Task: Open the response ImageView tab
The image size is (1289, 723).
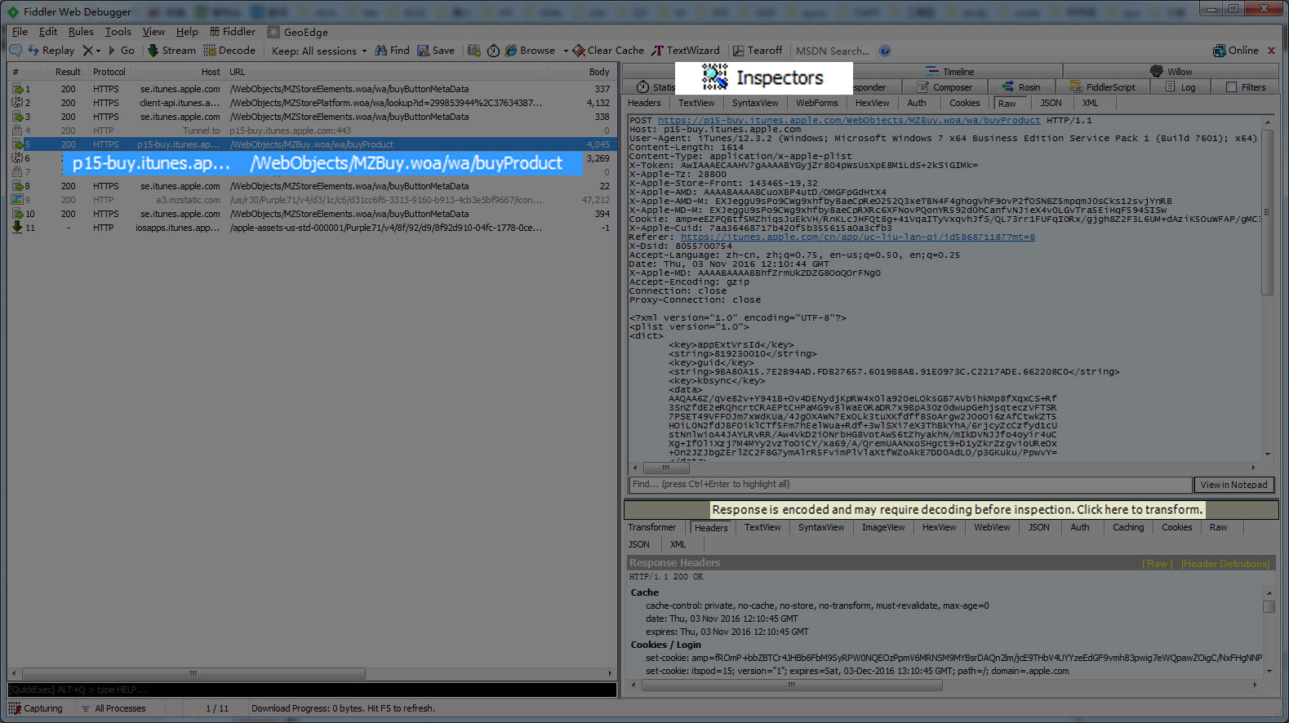Action: [883, 527]
